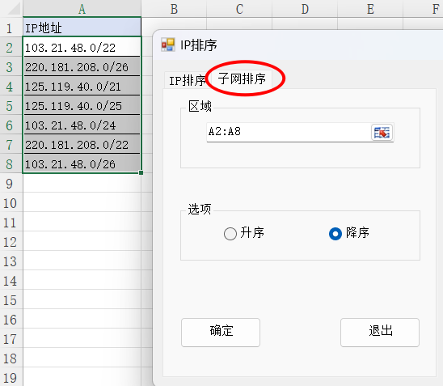
Task: Select the 升序 radio option
Action: (230, 234)
